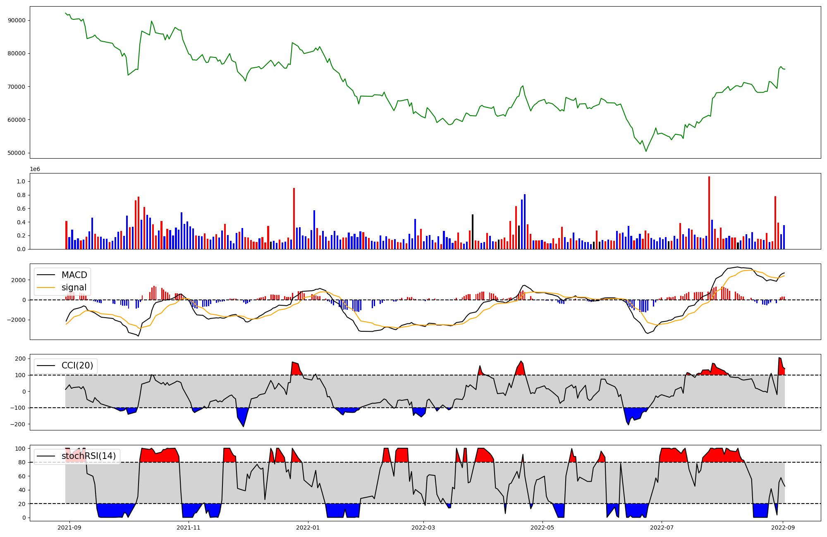Viewport: 827px width, 537px height.
Task: Click the 2022-05 x-axis label
Action: coord(542,527)
